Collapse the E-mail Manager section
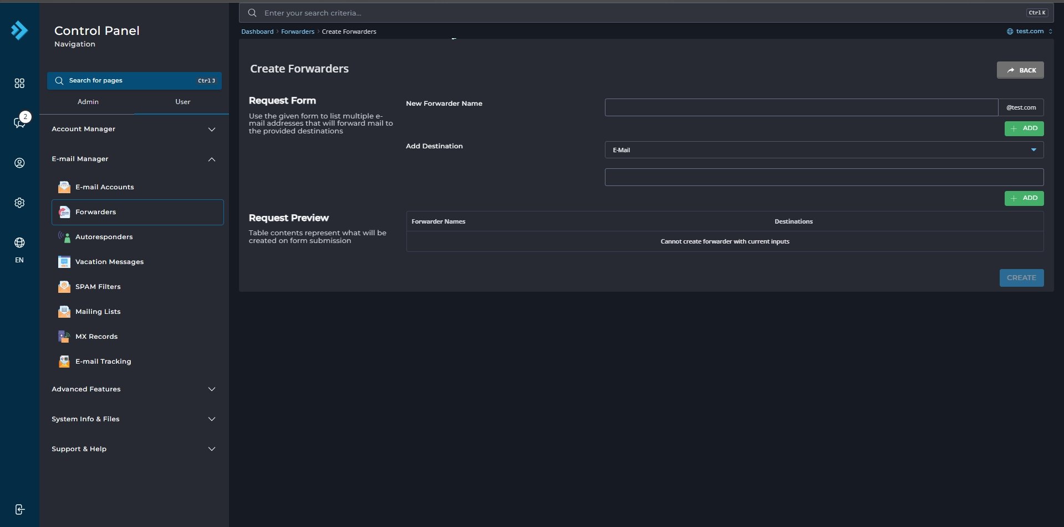This screenshot has width=1064, height=527. click(134, 159)
